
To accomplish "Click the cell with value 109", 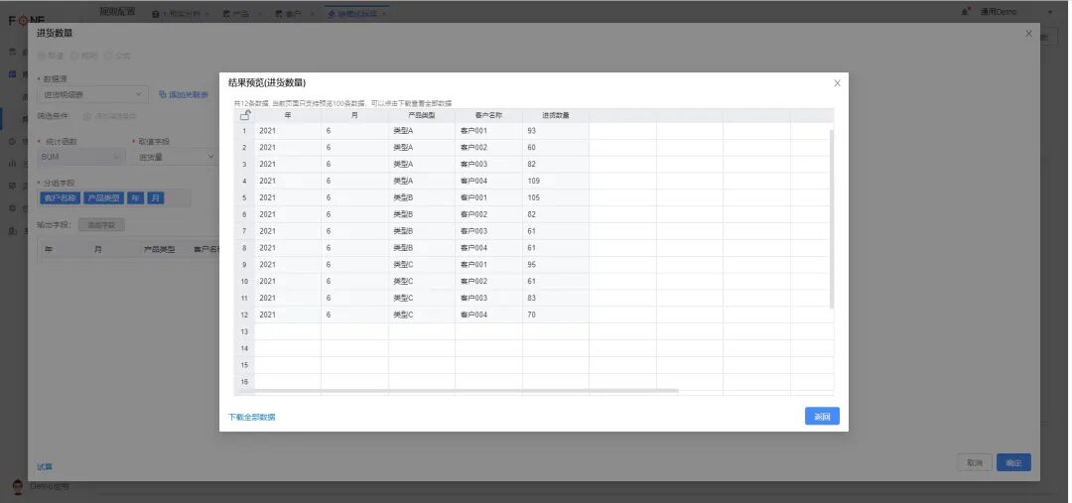I will pyautogui.click(x=556, y=182).
